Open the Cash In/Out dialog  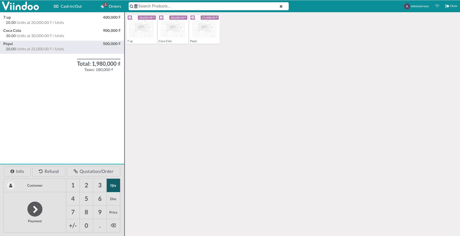68,6
